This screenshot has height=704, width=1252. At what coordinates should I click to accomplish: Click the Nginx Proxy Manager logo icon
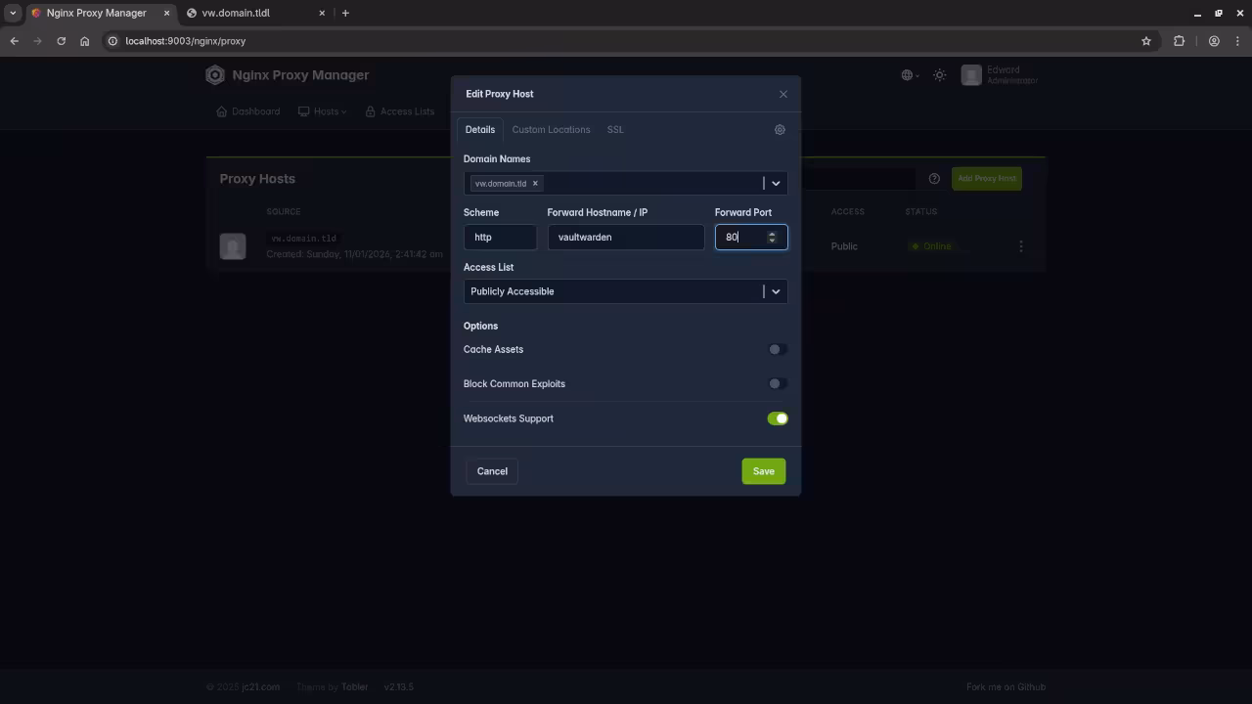point(214,74)
